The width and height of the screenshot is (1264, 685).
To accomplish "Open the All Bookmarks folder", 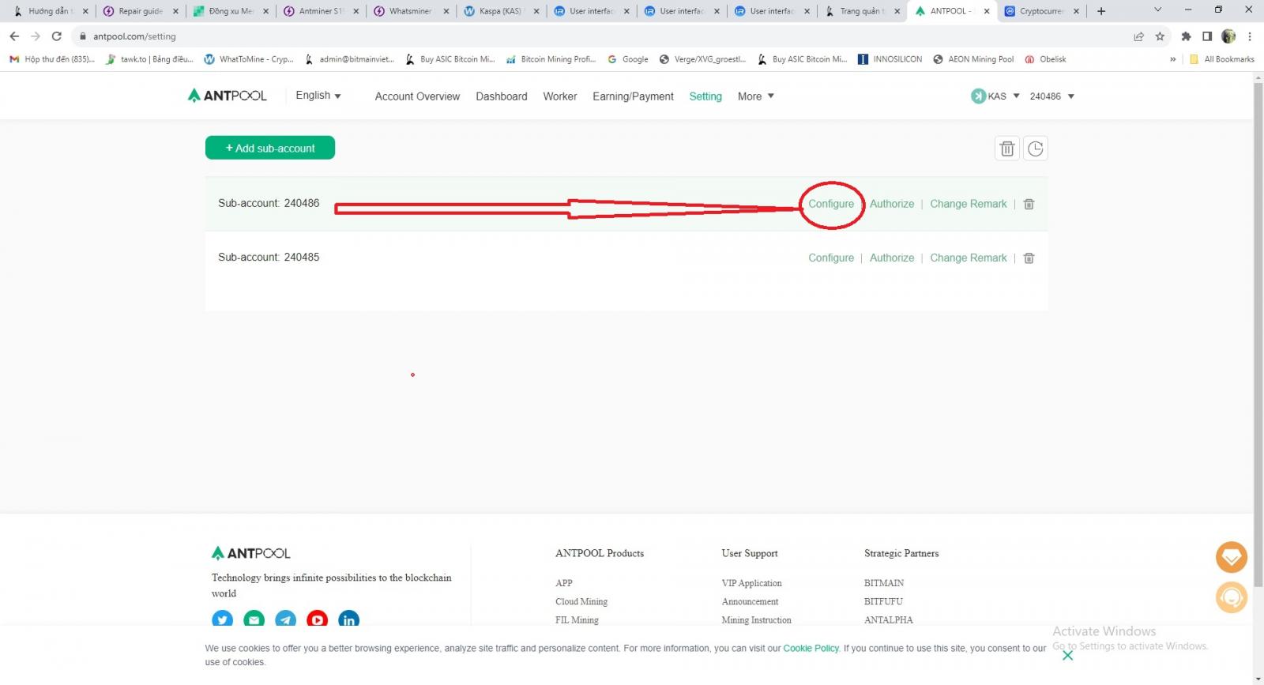I will (1222, 59).
